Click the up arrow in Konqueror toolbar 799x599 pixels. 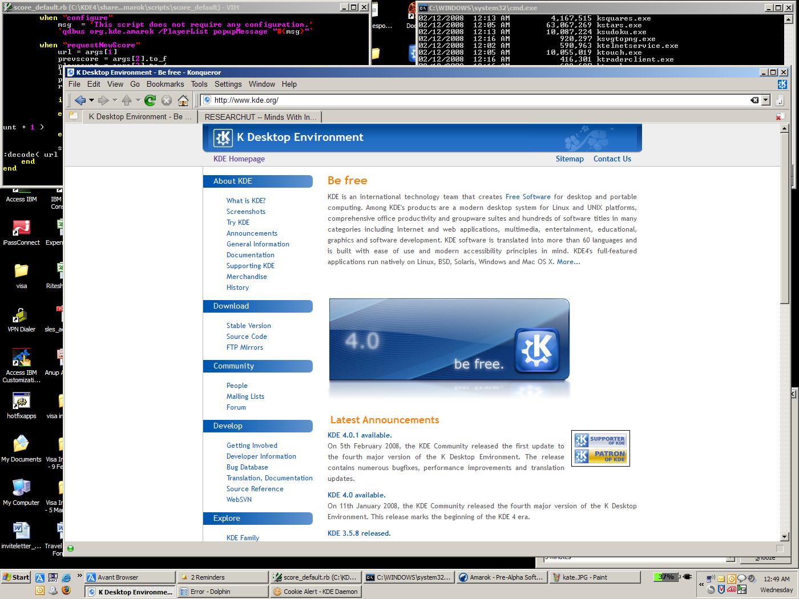click(127, 100)
